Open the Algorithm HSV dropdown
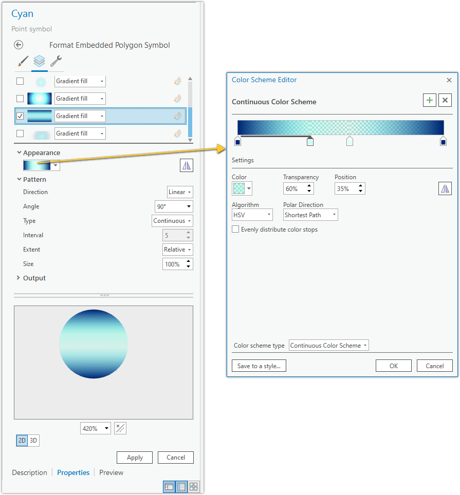 [252, 215]
